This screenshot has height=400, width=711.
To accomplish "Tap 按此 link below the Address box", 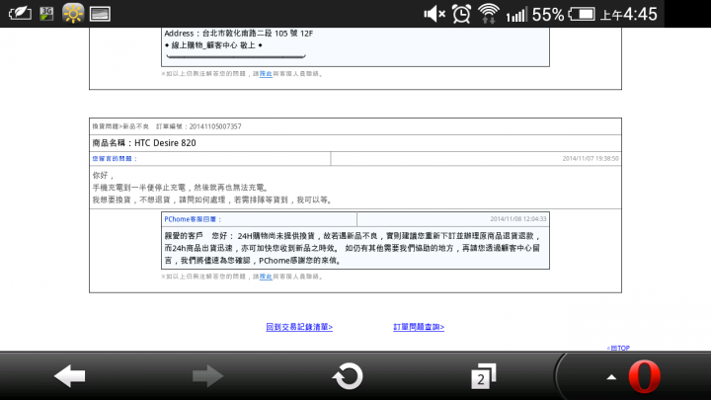I will [266, 73].
